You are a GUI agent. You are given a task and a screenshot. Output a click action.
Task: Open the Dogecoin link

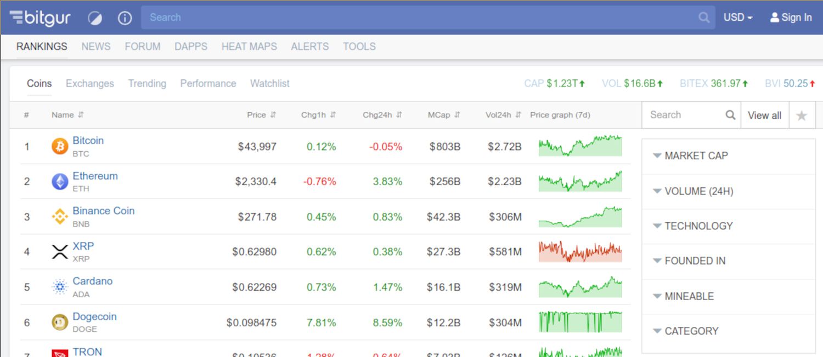(x=94, y=316)
